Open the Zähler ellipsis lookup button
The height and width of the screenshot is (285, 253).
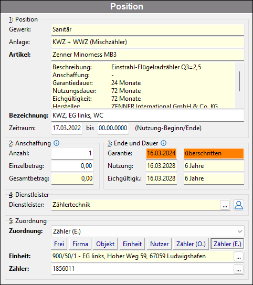coord(238,269)
